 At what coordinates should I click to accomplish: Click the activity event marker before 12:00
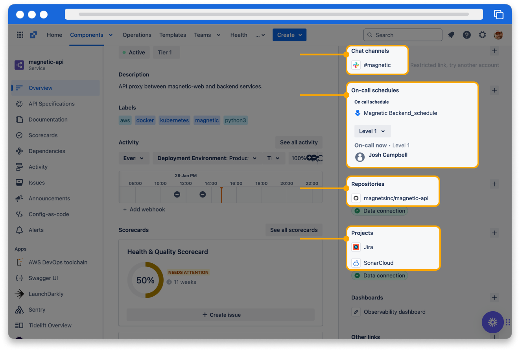click(177, 194)
